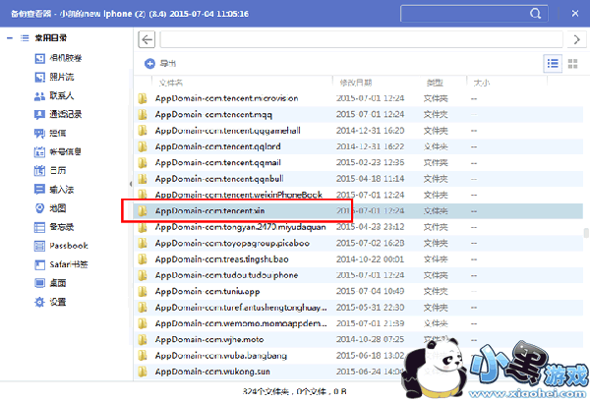Switch to grid thumbnail view
This screenshot has width=590, height=402.
pyautogui.click(x=572, y=64)
